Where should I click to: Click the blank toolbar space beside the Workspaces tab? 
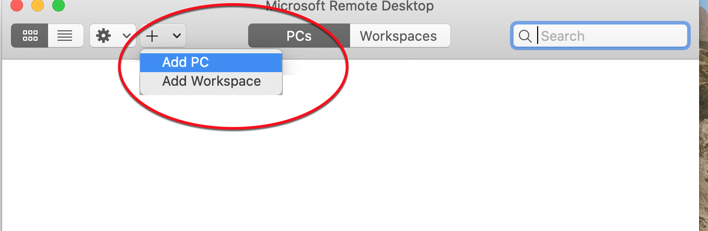coord(480,36)
